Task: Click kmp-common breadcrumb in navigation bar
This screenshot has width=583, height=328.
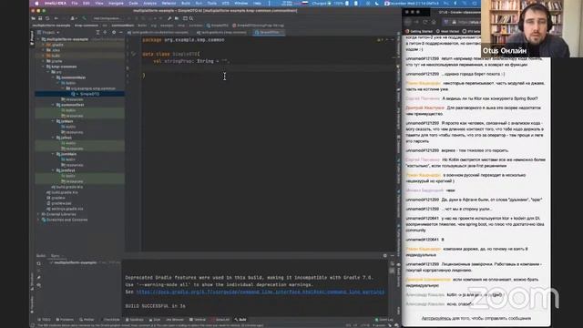Action: pos(87,26)
